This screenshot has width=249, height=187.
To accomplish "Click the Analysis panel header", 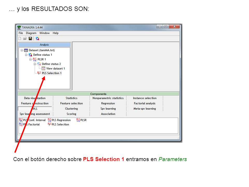I will 44,45.
